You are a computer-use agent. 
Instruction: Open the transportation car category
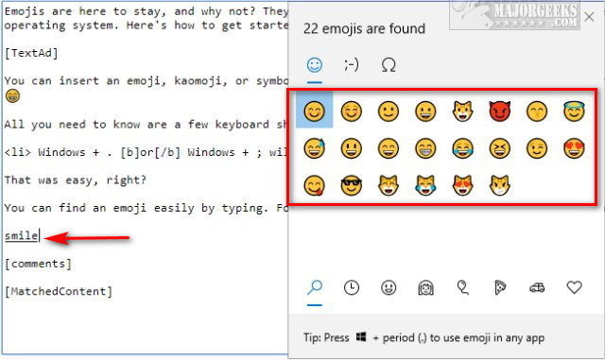tap(537, 288)
